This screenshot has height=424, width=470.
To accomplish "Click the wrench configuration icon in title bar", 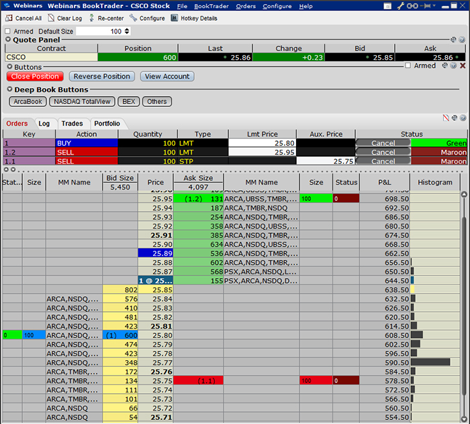I will pos(400,6).
